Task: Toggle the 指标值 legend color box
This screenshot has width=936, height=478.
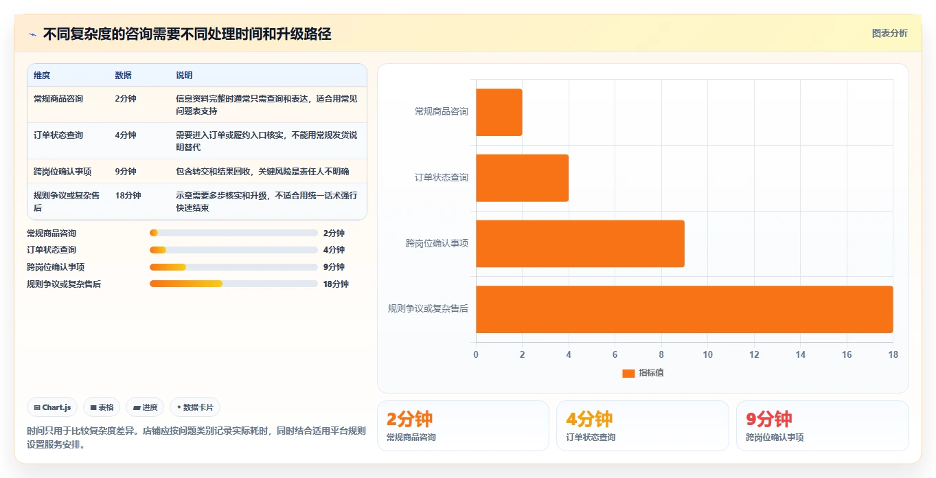Action: (628, 373)
